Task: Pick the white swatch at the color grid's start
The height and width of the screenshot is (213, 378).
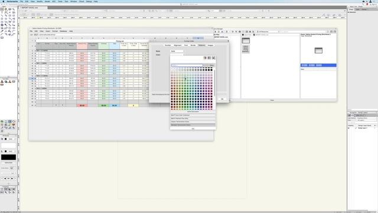Action: click(x=172, y=70)
